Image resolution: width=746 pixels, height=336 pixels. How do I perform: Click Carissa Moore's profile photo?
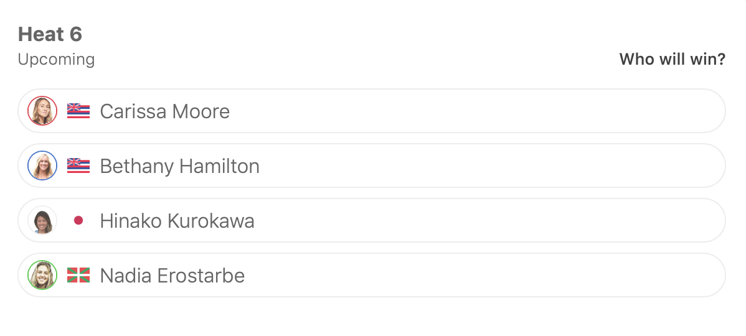click(42, 111)
